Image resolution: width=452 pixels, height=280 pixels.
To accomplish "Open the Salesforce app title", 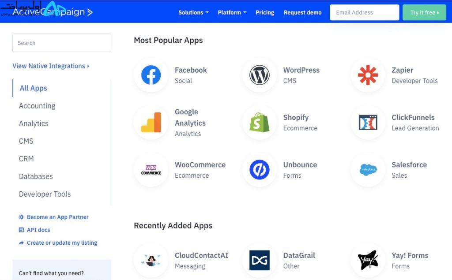I will (409, 165).
